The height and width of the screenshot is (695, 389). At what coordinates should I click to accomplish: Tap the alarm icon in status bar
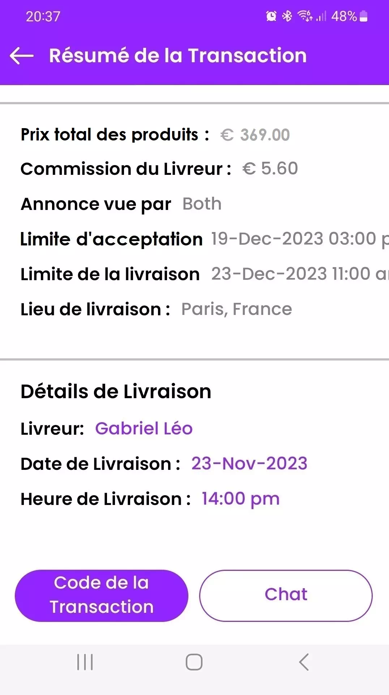(x=271, y=16)
